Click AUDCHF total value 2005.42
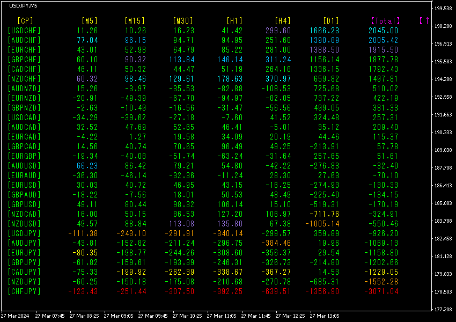Screen dimensions: 456x322 click(383, 40)
